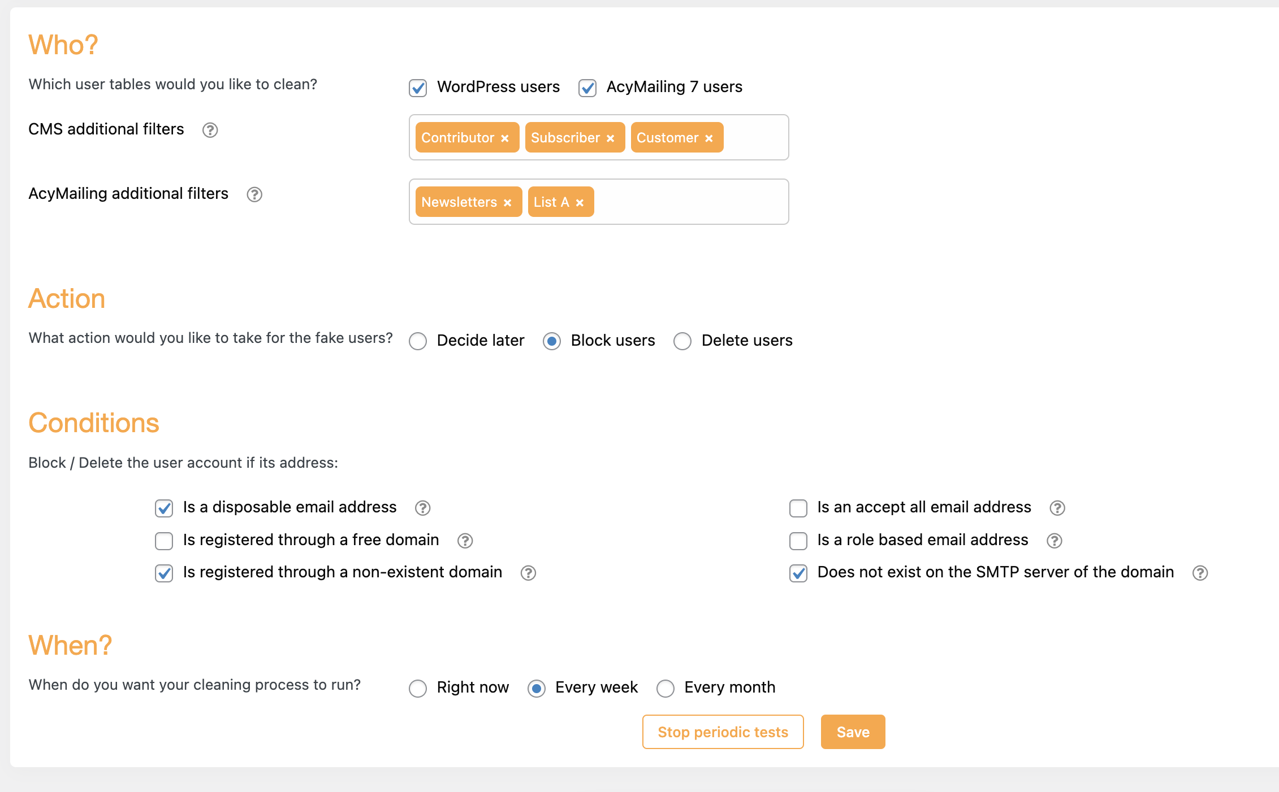Choose Every month schedule
The width and height of the screenshot is (1279, 792).
(x=666, y=689)
